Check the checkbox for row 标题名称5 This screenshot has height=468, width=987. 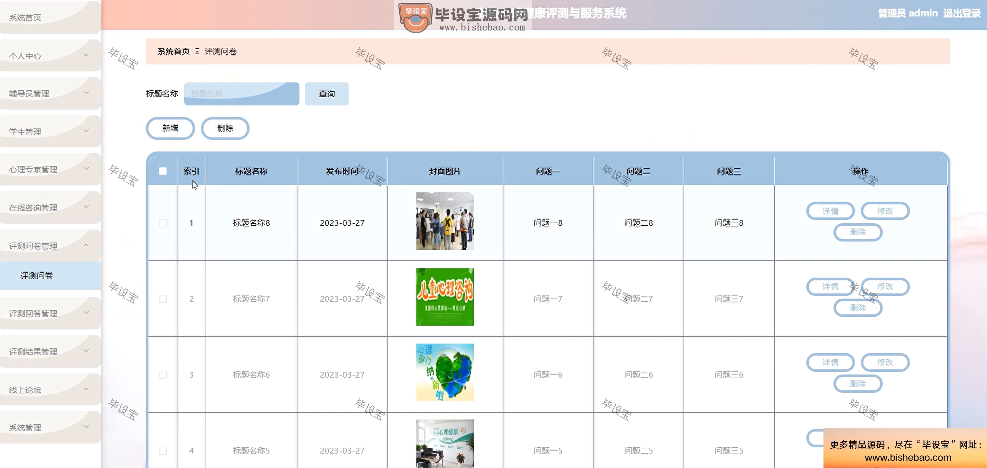point(163,450)
